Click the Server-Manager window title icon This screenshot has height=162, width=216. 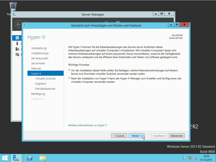(14, 14)
